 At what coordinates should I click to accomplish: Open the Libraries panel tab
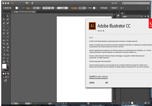[x=122, y=13]
